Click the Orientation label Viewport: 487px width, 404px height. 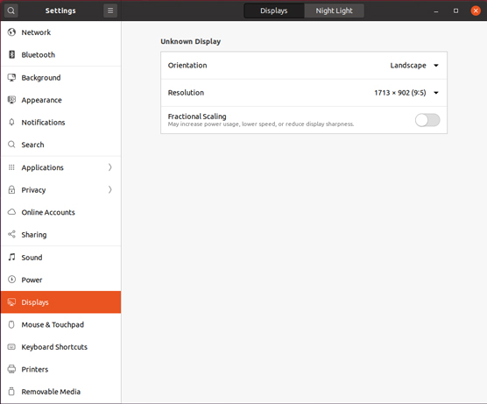pyautogui.click(x=187, y=65)
